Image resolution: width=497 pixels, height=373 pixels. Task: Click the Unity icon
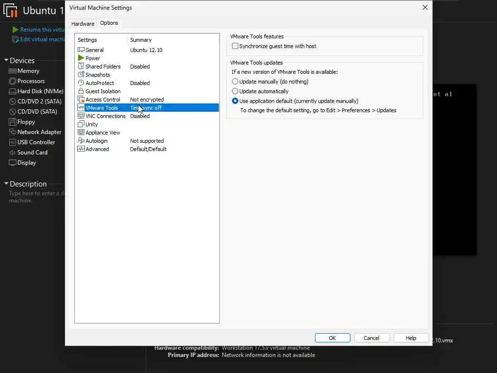pyautogui.click(x=81, y=124)
